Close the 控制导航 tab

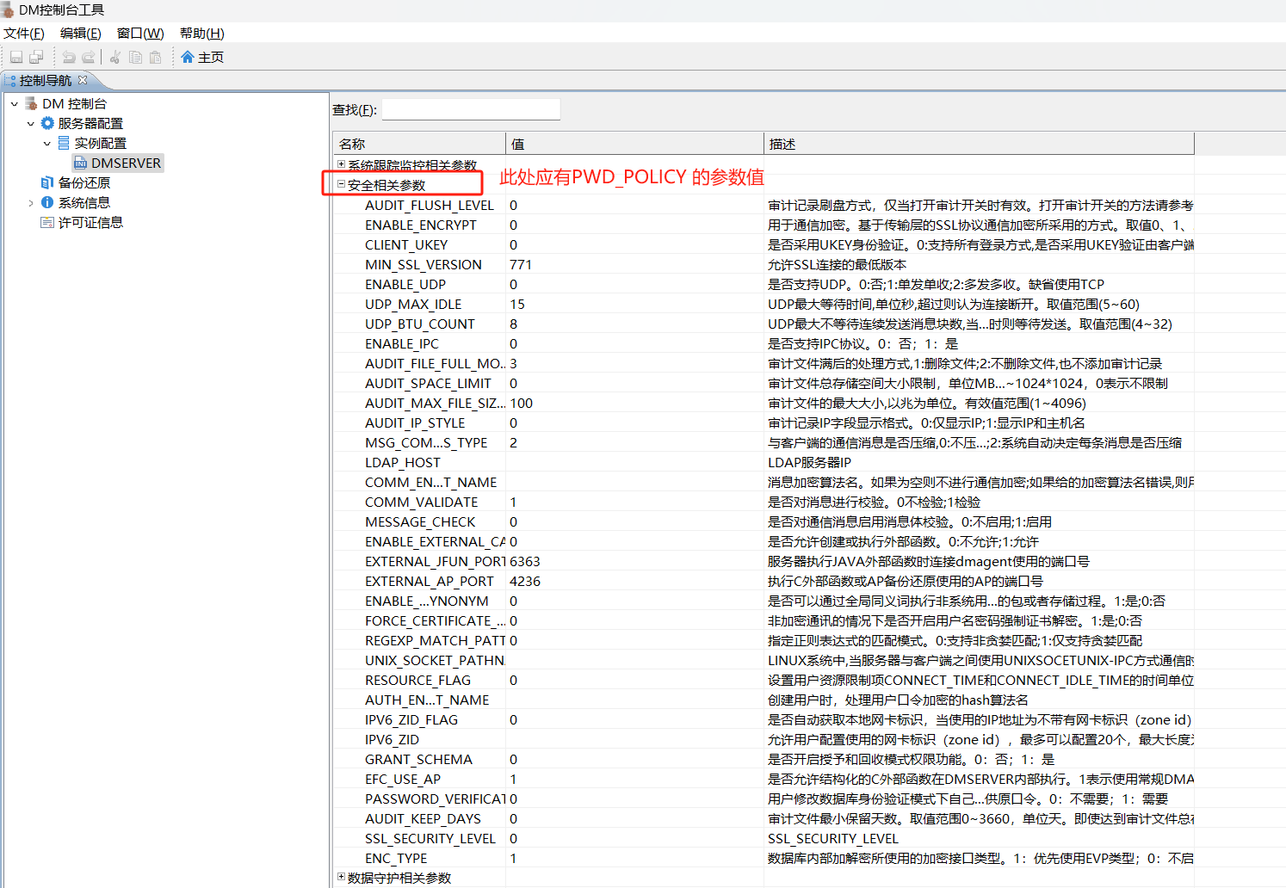pos(83,80)
